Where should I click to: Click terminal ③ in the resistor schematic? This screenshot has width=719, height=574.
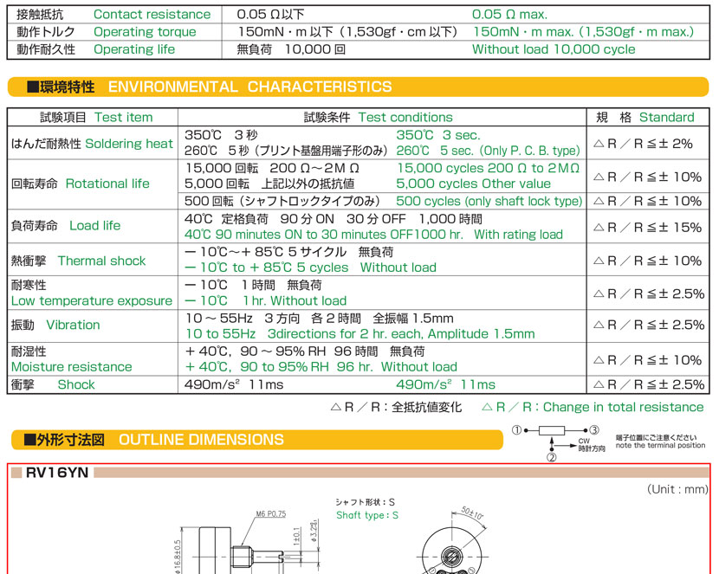[x=594, y=430]
